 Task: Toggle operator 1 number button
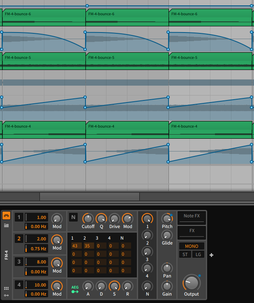tap(19, 217)
